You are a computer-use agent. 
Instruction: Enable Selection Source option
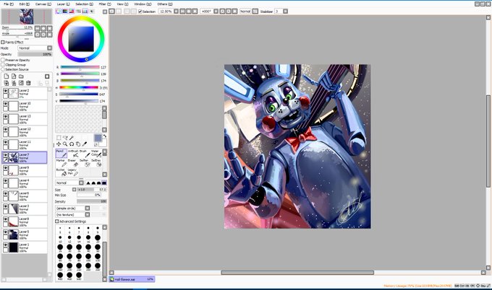3,69
